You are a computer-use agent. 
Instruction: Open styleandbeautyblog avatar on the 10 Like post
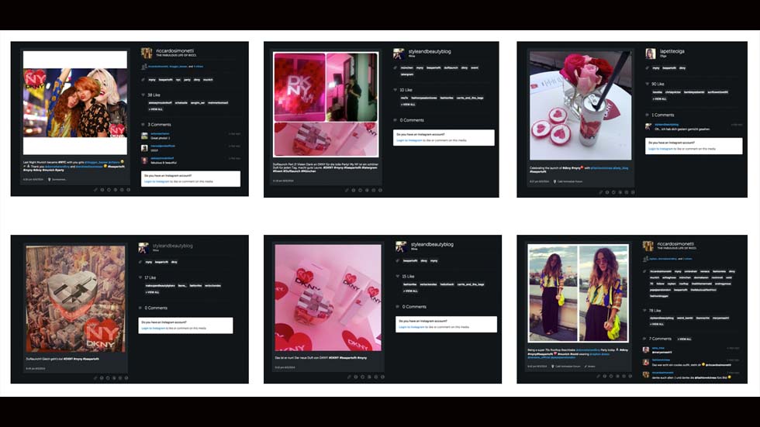click(399, 53)
